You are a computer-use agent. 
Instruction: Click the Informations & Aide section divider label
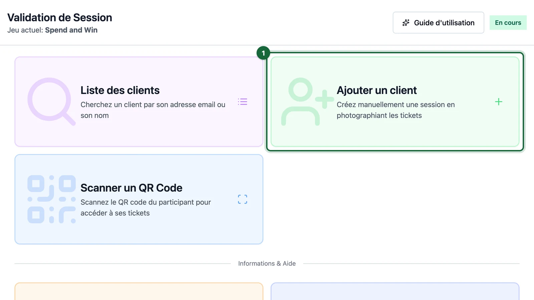(267, 263)
